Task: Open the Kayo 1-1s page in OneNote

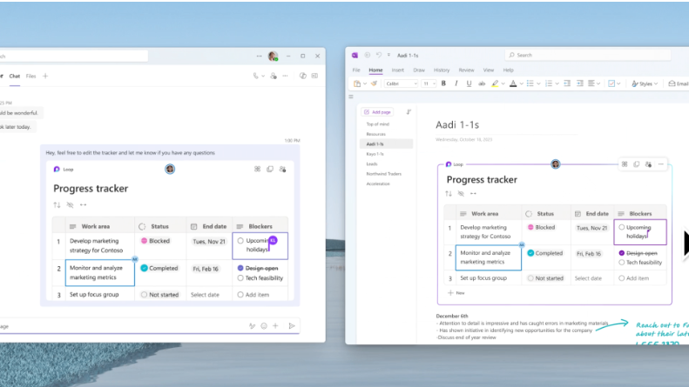Action: [375, 154]
